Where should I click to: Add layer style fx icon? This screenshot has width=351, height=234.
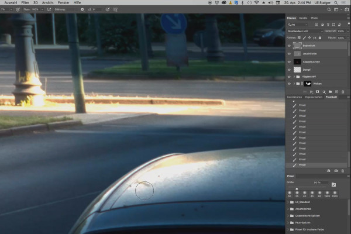pos(311,92)
